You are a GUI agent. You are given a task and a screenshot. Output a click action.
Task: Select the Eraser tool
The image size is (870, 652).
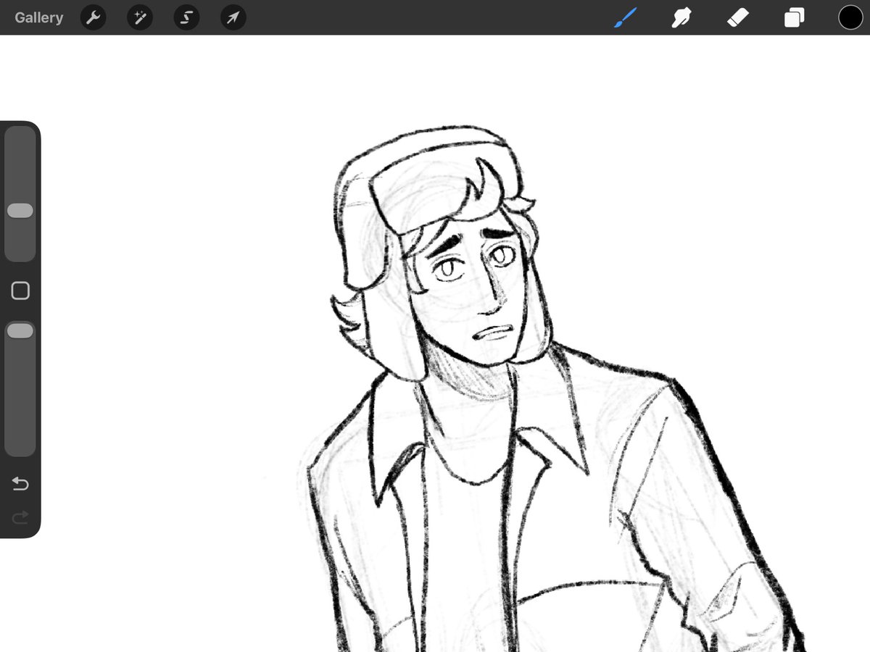click(737, 17)
